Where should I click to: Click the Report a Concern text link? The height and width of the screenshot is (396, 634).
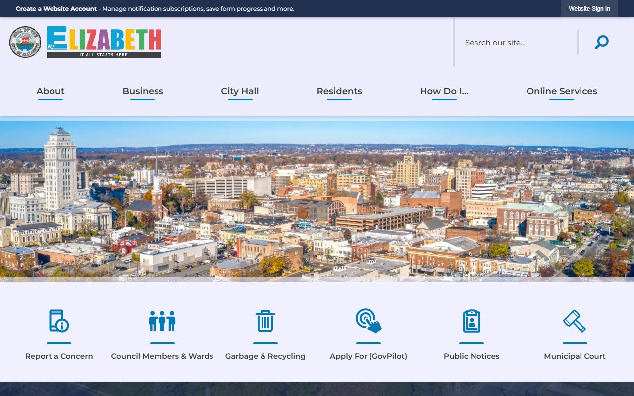coord(59,356)
